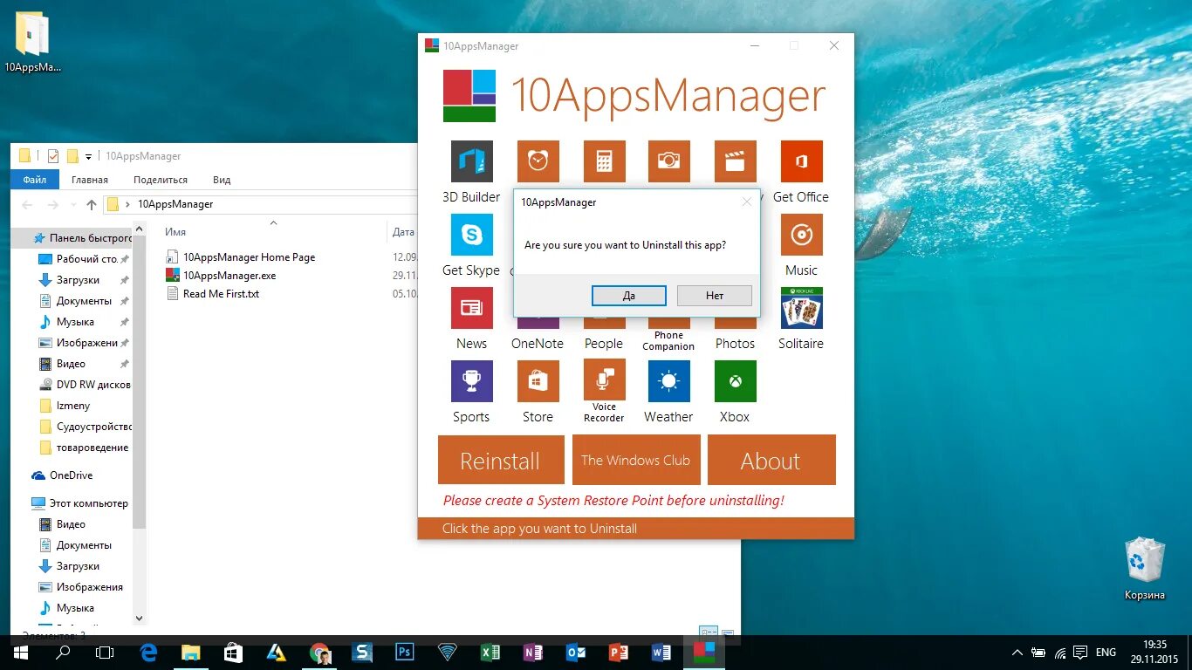Open taskbar search
The height and width of the screenshot is (670, 1192).
point(63,653)
